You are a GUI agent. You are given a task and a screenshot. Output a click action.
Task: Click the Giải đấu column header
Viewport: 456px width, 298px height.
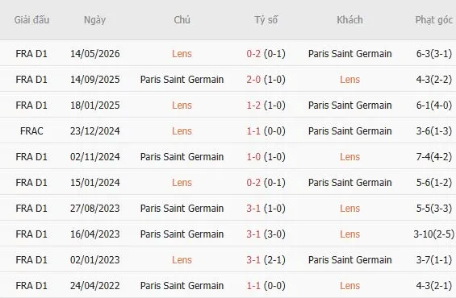pyautogui.click(x=31, y=20)
